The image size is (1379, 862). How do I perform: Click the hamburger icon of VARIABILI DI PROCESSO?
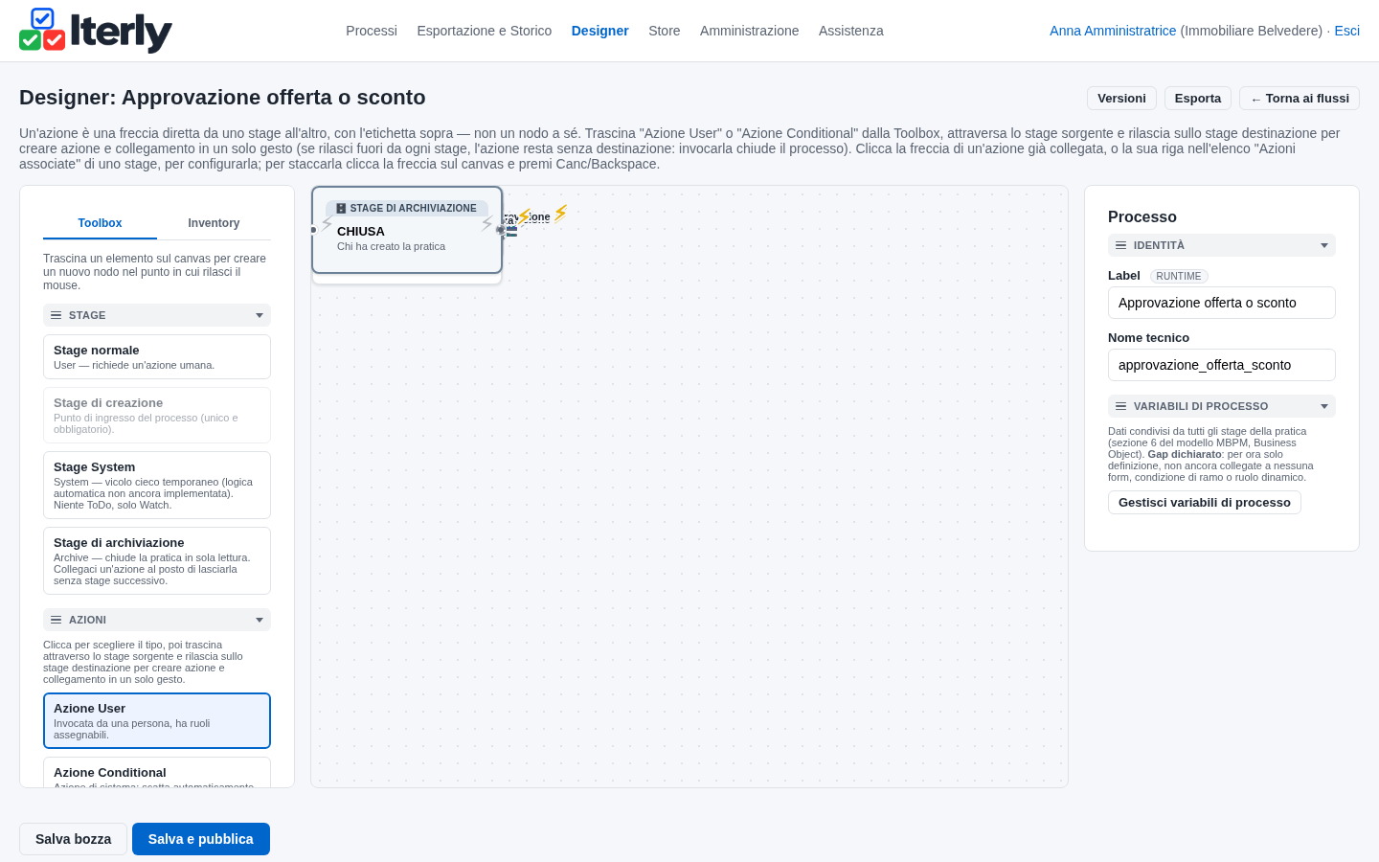[1121, 406]
